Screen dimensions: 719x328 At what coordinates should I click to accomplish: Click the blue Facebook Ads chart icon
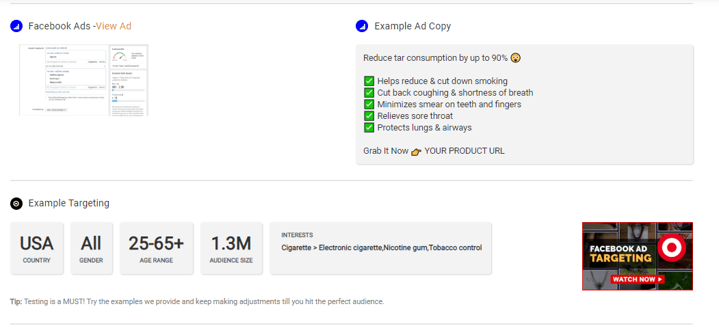(16, 27)
